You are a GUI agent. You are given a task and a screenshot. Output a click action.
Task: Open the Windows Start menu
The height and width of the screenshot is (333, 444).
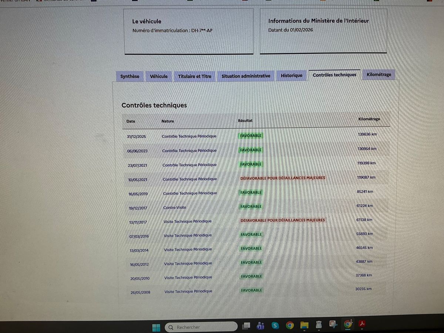(156, 327)
